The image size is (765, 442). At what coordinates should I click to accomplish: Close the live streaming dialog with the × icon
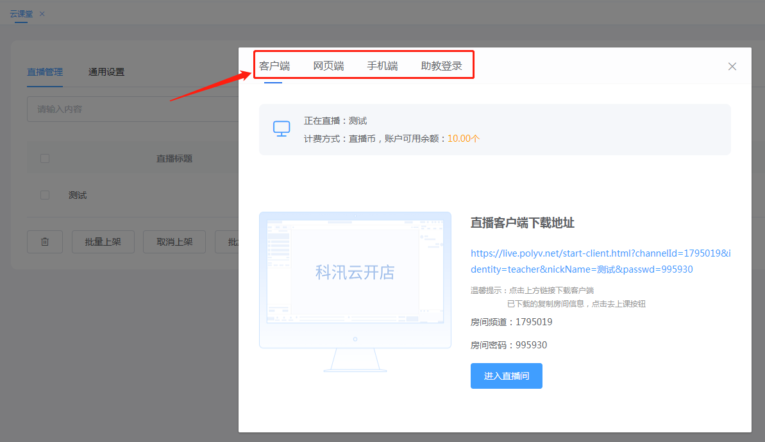pos(732,66)
